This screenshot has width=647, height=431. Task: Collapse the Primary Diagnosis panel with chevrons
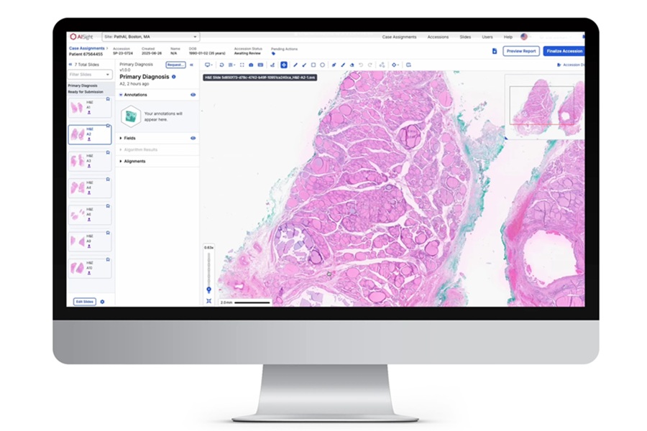tap(191, 65)
